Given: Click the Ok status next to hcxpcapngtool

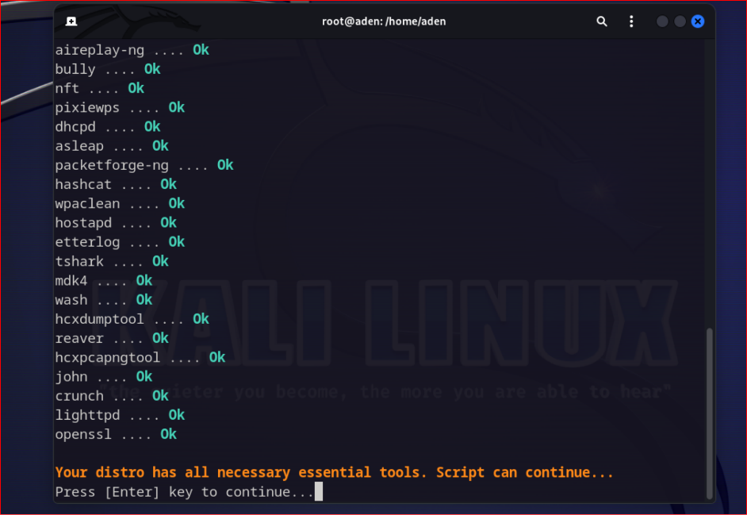Looking at the screenshot, I should (217, 357).
